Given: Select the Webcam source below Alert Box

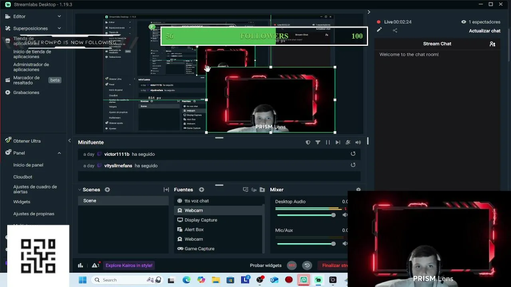Looking at the screenshot, I should [219, 239].
